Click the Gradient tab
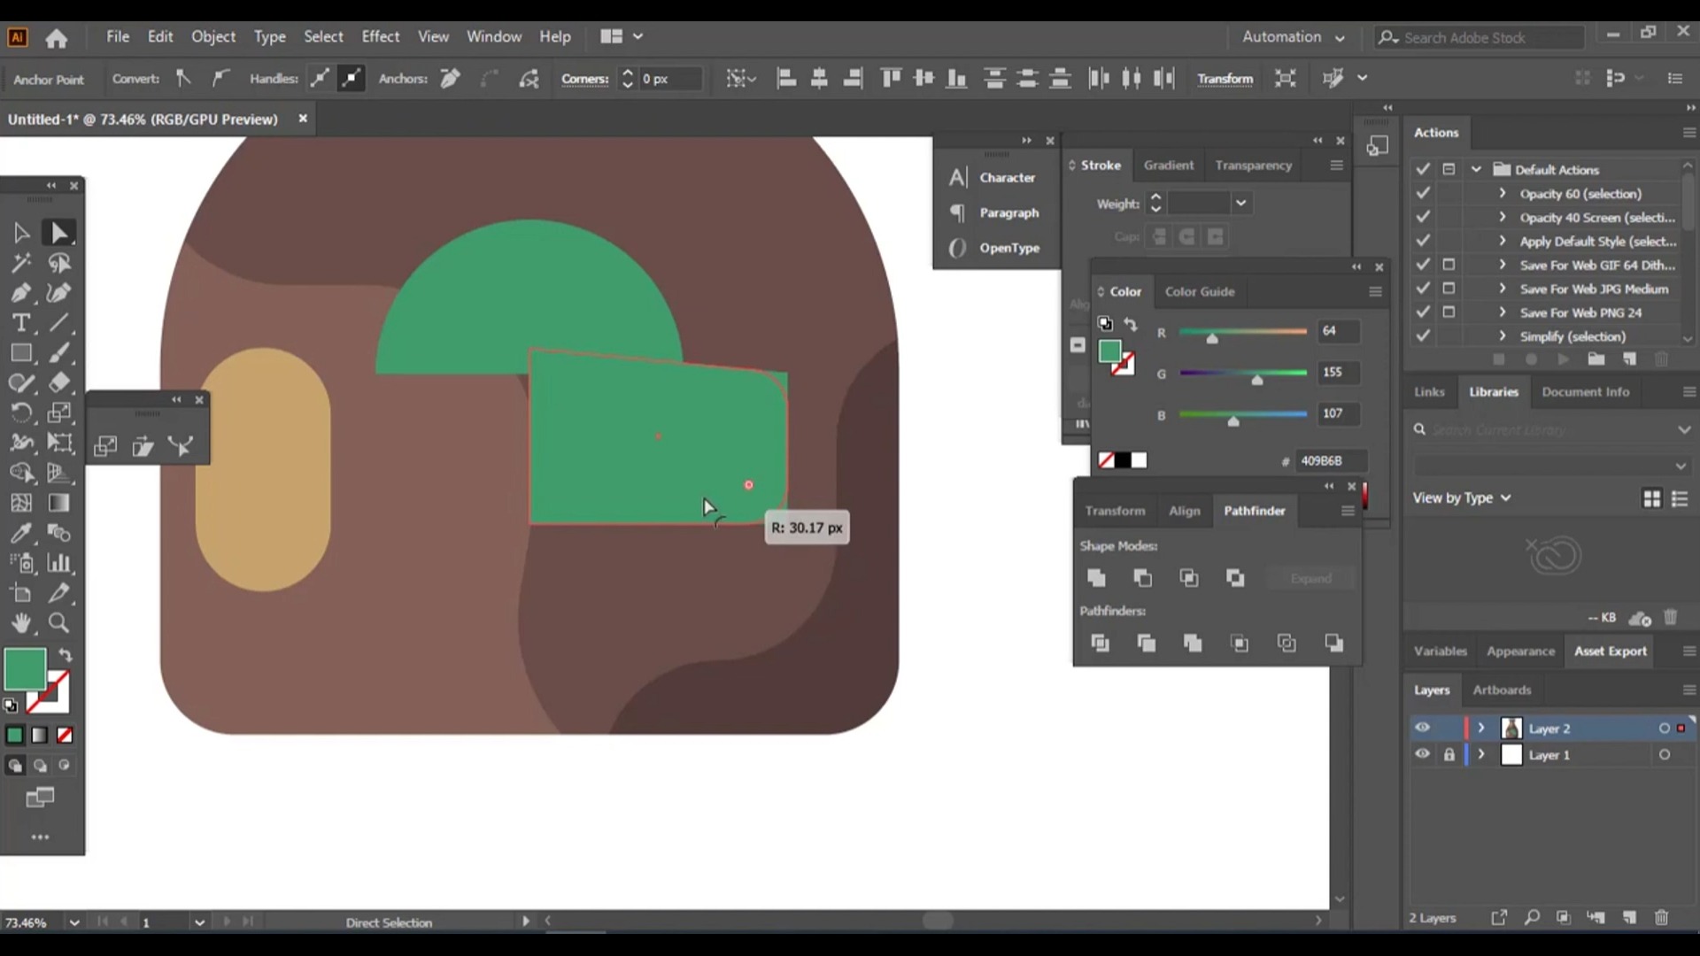This screenshot has width=1700, height=956. click(x=1169, y=165)
